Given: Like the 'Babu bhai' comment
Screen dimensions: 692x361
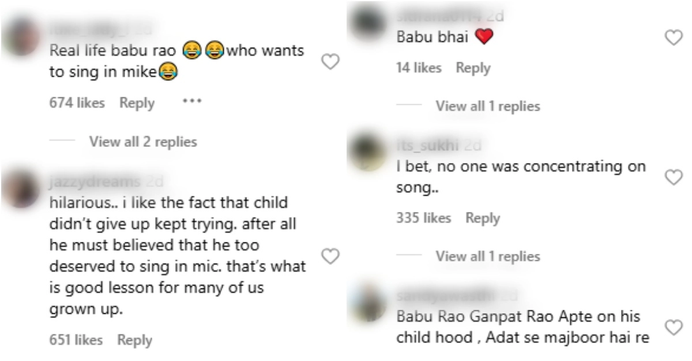Looking at the screenshot, I should click(673, 38).
